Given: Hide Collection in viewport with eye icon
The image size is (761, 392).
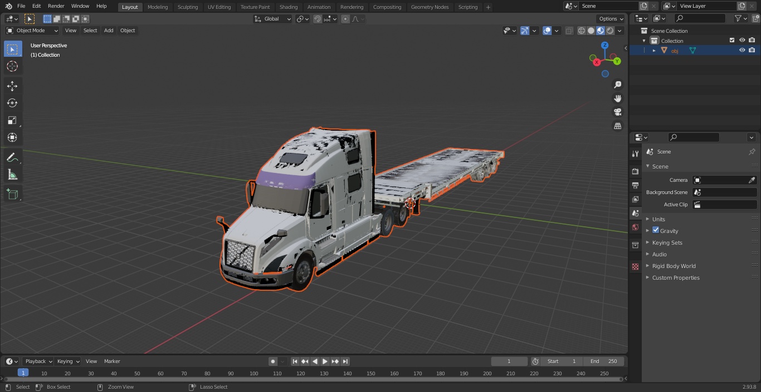Looking at the screenshot, I should pyautogui.click(x=742, y=40).
